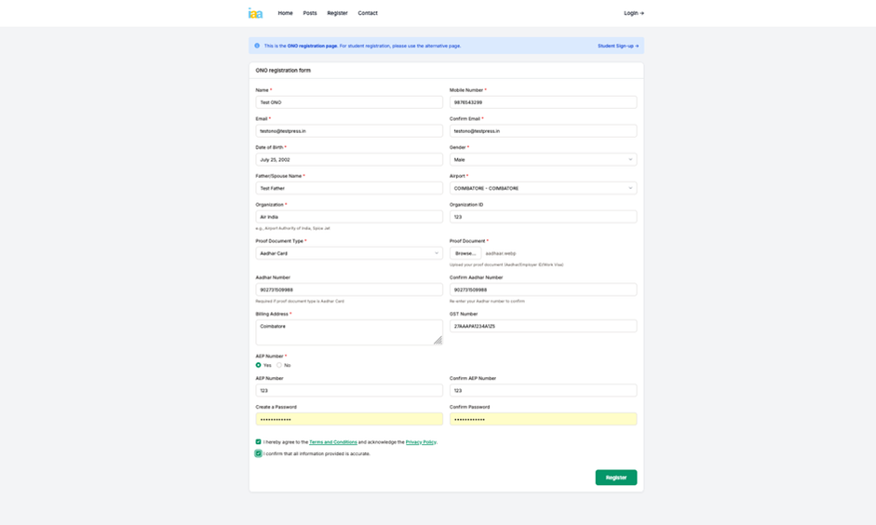Click into the GST Number field

coord(543,327)
